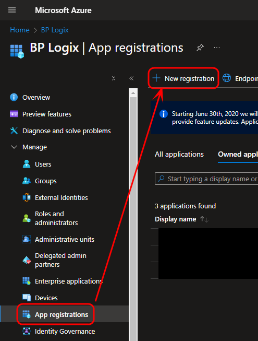Open Overview in the sidebar
The image size is (258, 341).
36,98
